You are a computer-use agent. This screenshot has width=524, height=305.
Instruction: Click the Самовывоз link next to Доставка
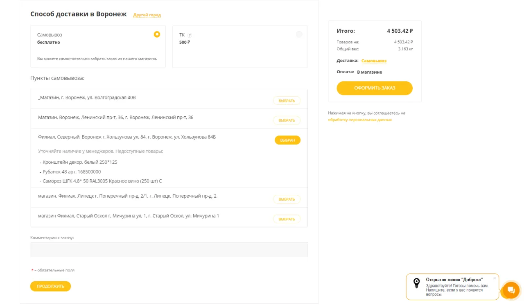(374, 61)
